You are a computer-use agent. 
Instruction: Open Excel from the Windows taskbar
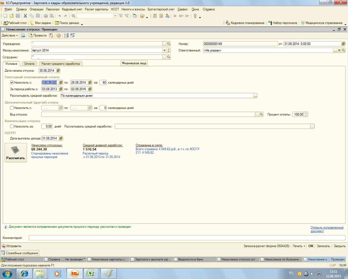pyautogui.click(x=91, y=273)
